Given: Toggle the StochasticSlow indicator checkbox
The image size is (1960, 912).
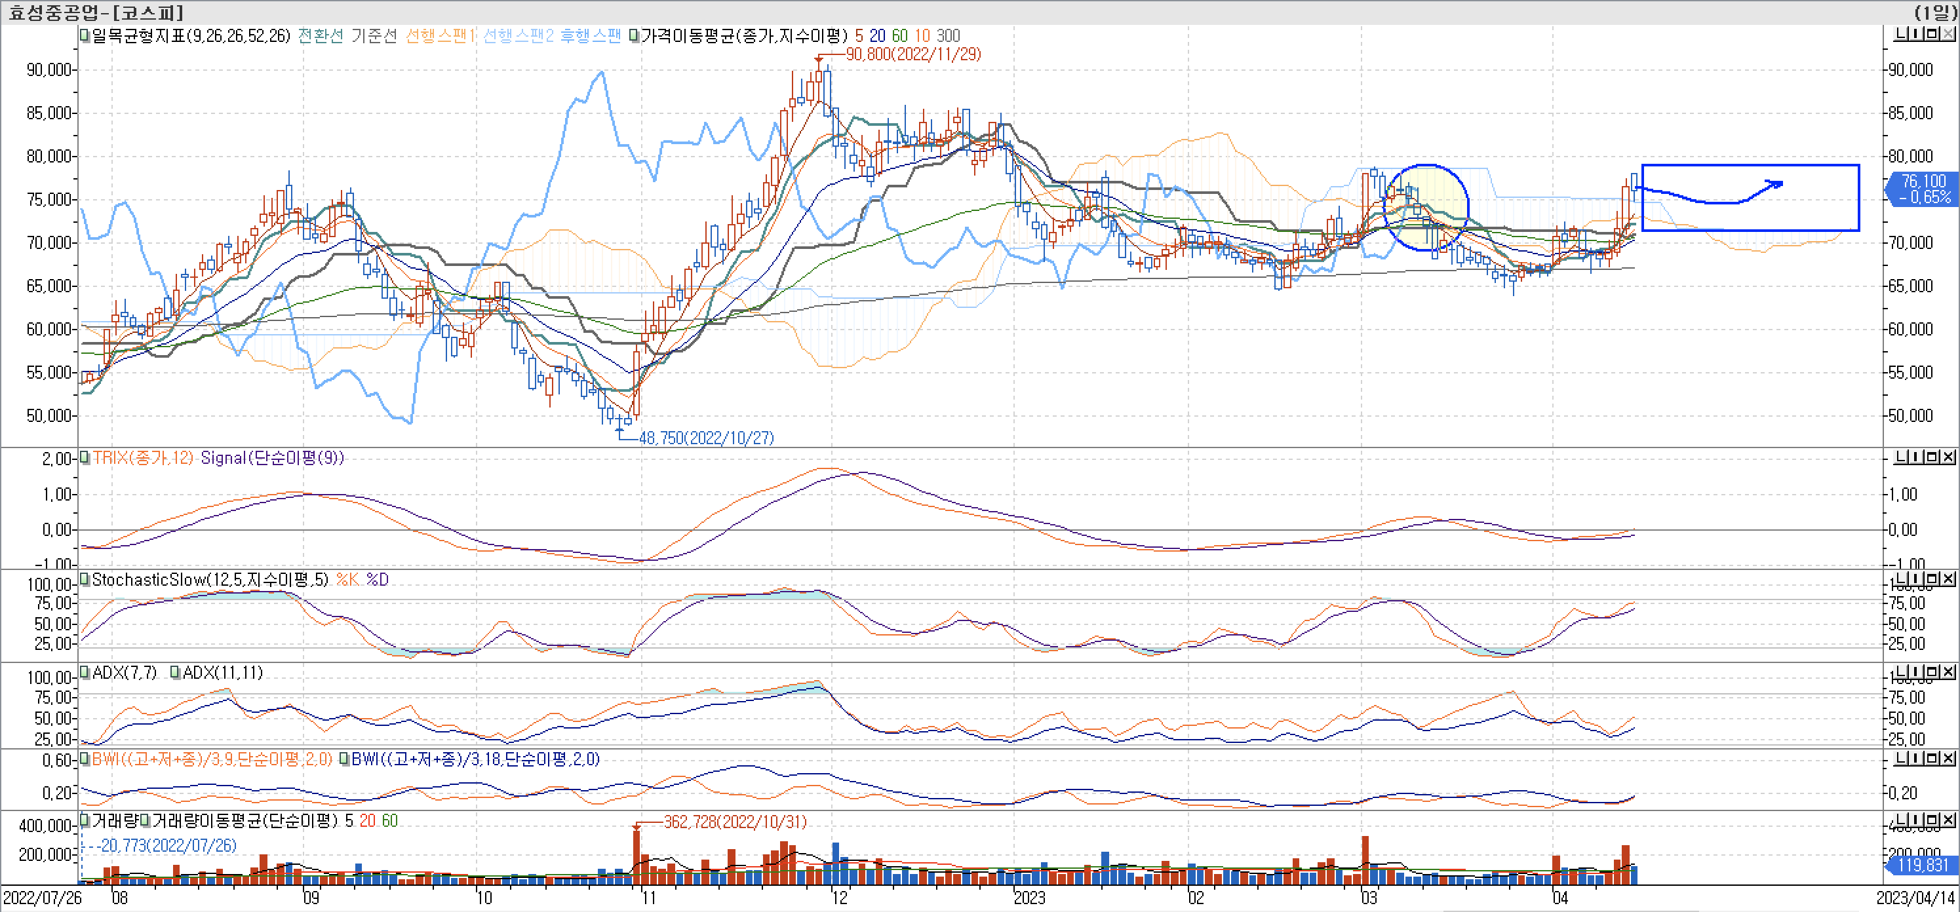Looking at the screenshot, I should 85,580.
